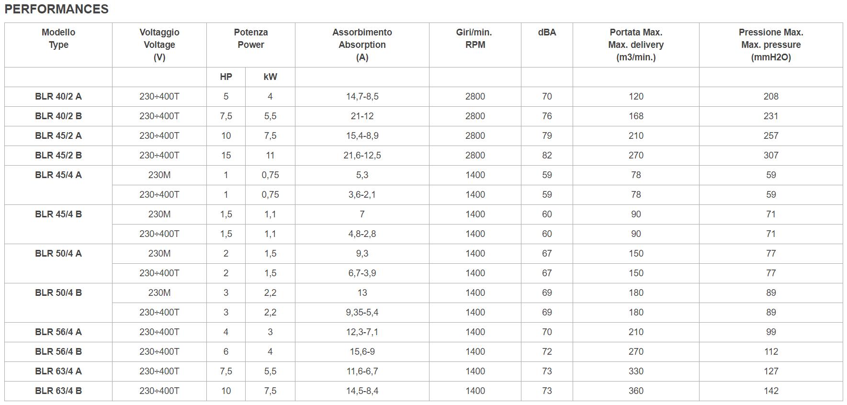Select the Portata Max. delivery header

click(x=636, y=45)
